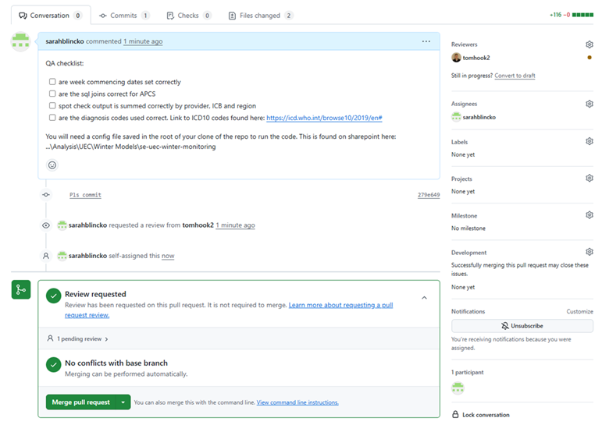The height and width of the screenshot is (425, 602).
Task: Open the Milestone settings gear
Action: tap(590, 215)
